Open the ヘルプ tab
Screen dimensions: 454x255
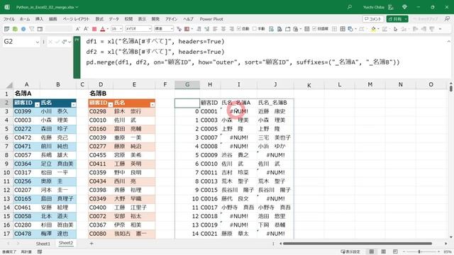point(188,19)
